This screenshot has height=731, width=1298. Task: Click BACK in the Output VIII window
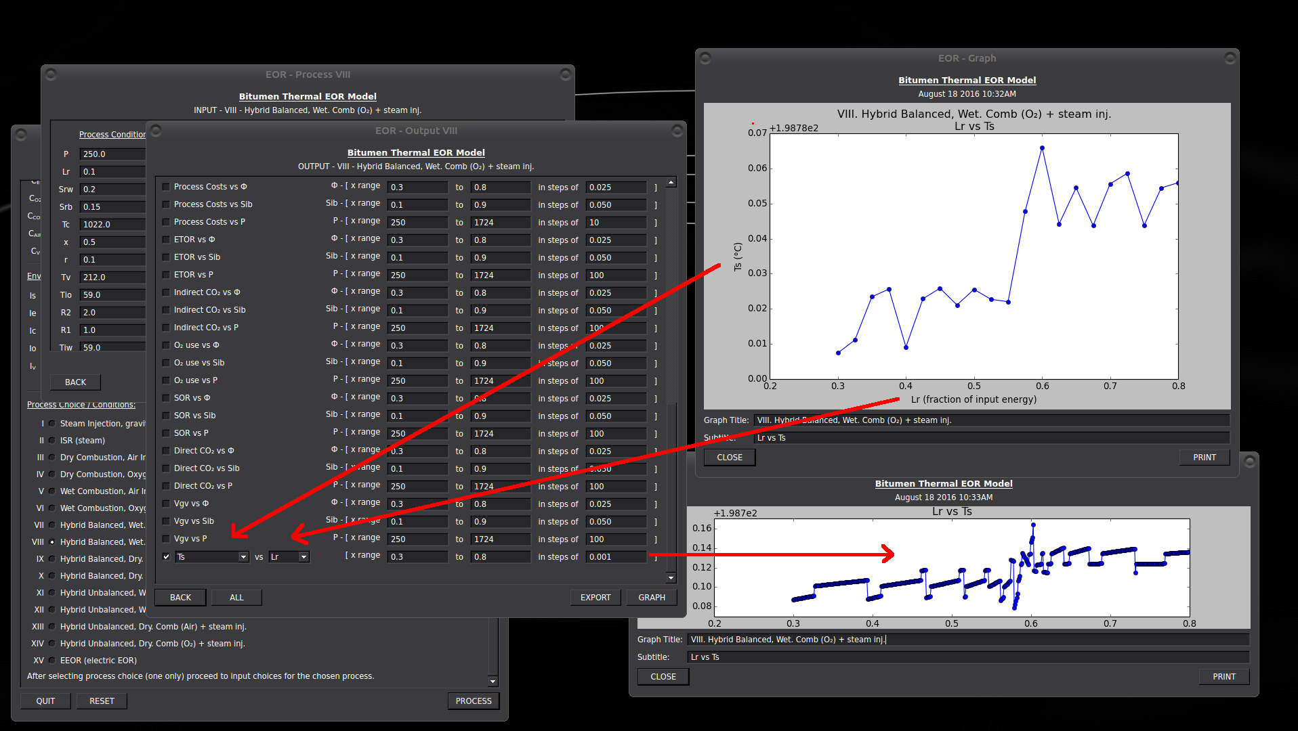(180, 598)
